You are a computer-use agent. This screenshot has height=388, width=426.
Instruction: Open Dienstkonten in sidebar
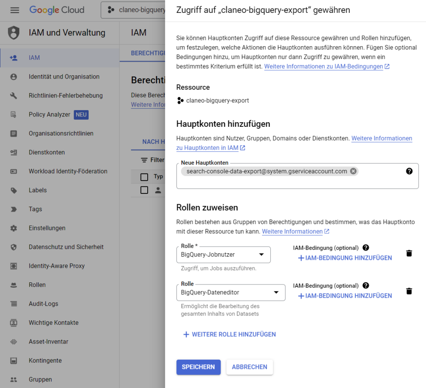click(47, 152)
